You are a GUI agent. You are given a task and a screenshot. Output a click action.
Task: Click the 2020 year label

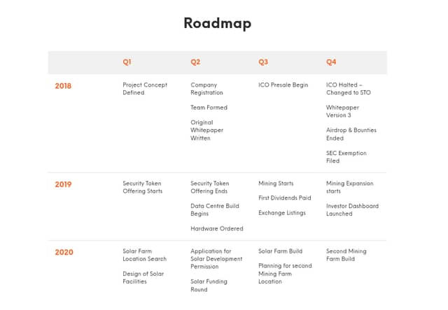[x=64, y=252]
